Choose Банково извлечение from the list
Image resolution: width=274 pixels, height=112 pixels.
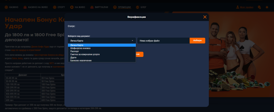click(81, 61)
